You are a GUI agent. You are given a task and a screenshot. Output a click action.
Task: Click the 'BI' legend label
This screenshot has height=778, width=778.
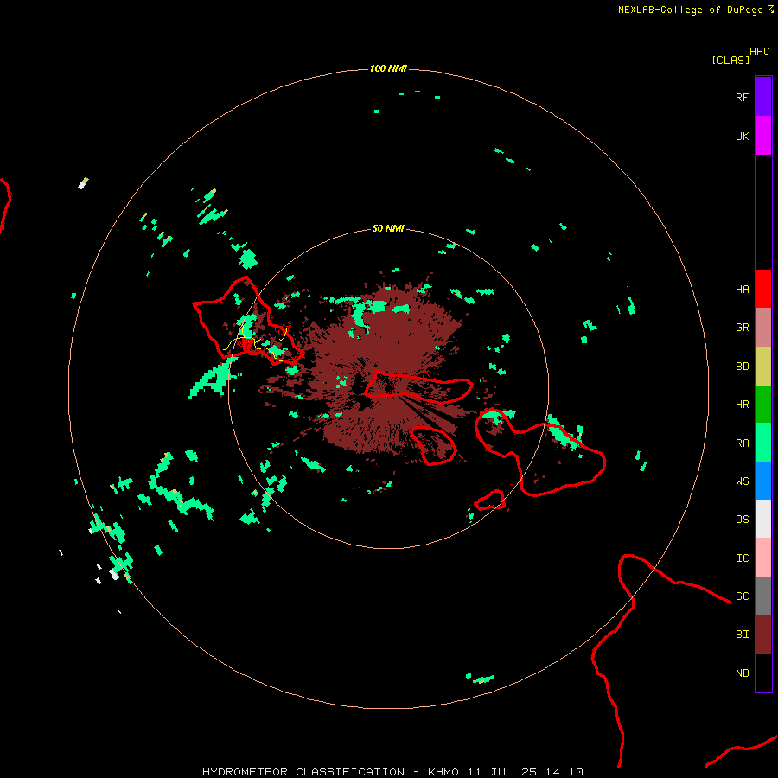(742, 634)
